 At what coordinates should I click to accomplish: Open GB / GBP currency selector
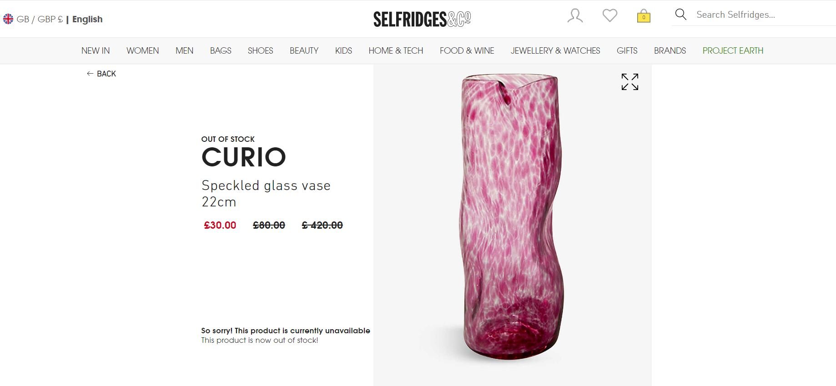pos(40,19)
